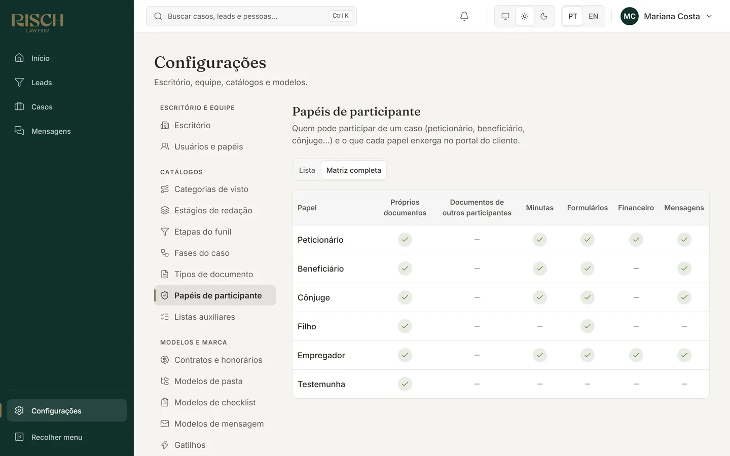
Task: Click the MC user avatar
Action: click(x=630, y=16)
